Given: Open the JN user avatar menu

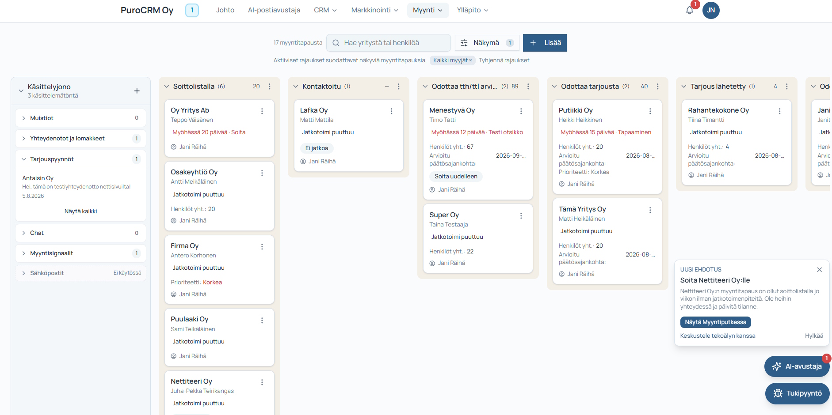Looking at the screenshot, I should (711, 10).
